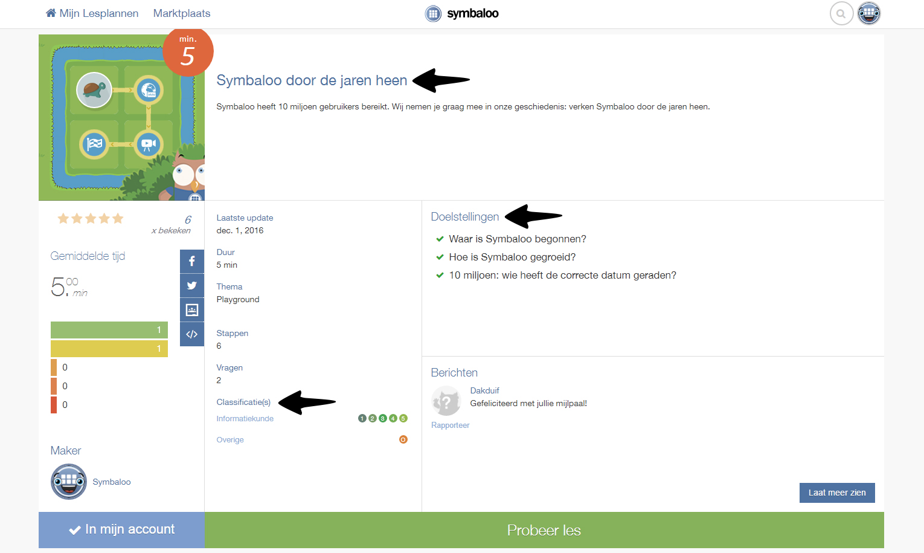Click the Doelstellingen heading
The height and width of the screenshot is (553, 924).
point(465,217)
